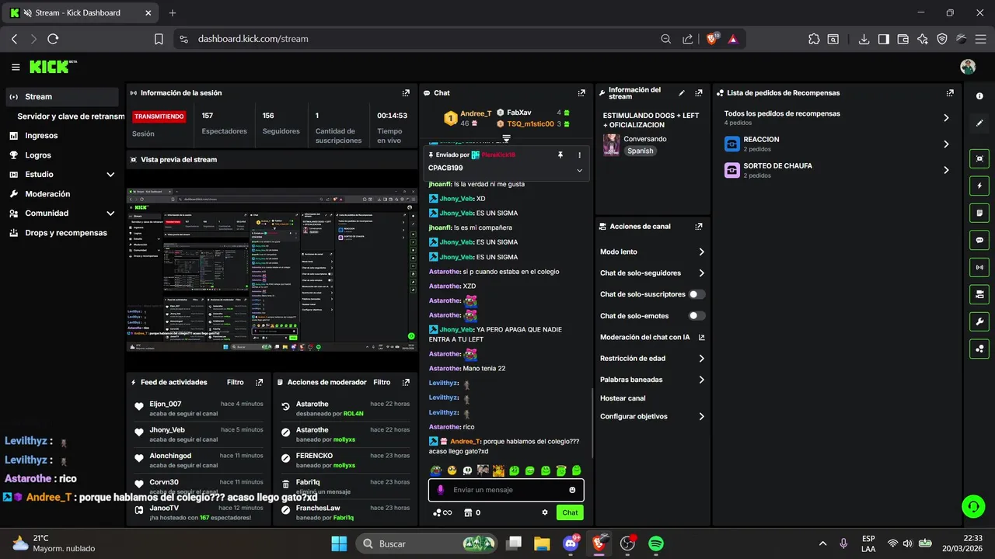Toggle the stream preview widget icon in right sidebar
The height and width of the screenshot is (559, 995).
[979, 158]
